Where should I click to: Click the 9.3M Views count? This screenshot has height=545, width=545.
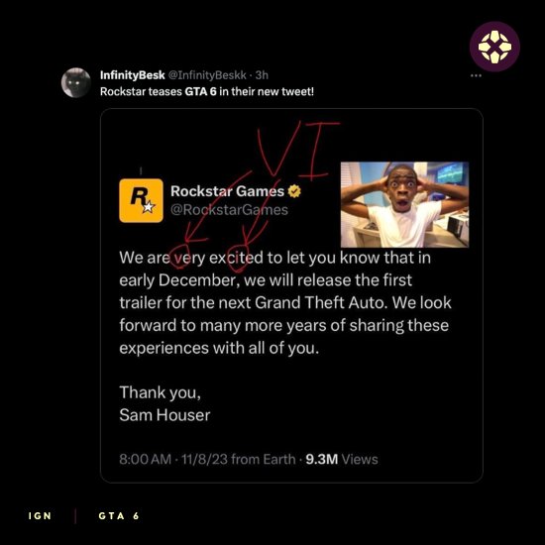click(342, 459)
